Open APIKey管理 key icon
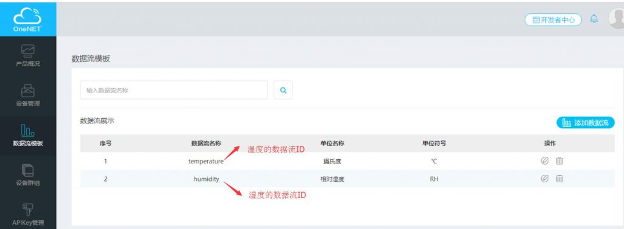The height and width of the screenshot is (229, 624). click(28, 210)
